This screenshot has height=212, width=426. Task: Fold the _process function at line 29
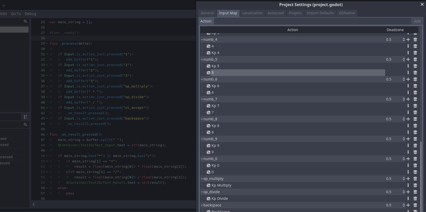point(47,44)
